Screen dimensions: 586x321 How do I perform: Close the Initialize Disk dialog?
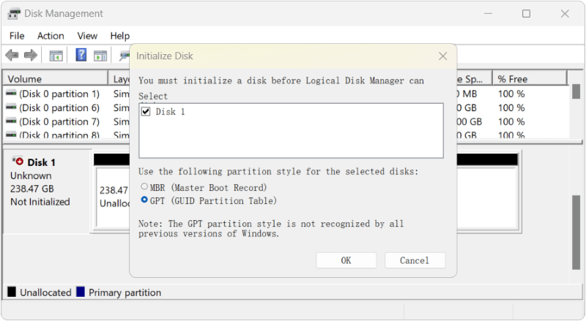pyautogui.click(x=443, y=56)
